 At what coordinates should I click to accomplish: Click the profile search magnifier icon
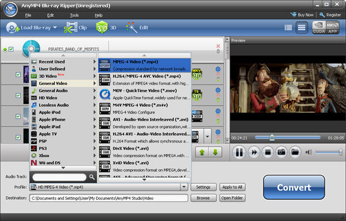92,177
